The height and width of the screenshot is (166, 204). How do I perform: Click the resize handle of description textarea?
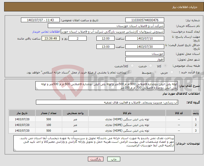tap(37, 88)
